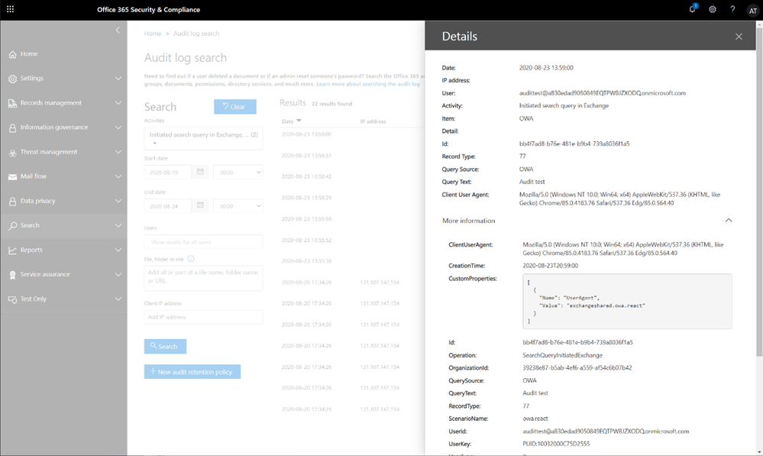Open the End date time dropdown
This screenshot has width=763, height=456.
238,206
